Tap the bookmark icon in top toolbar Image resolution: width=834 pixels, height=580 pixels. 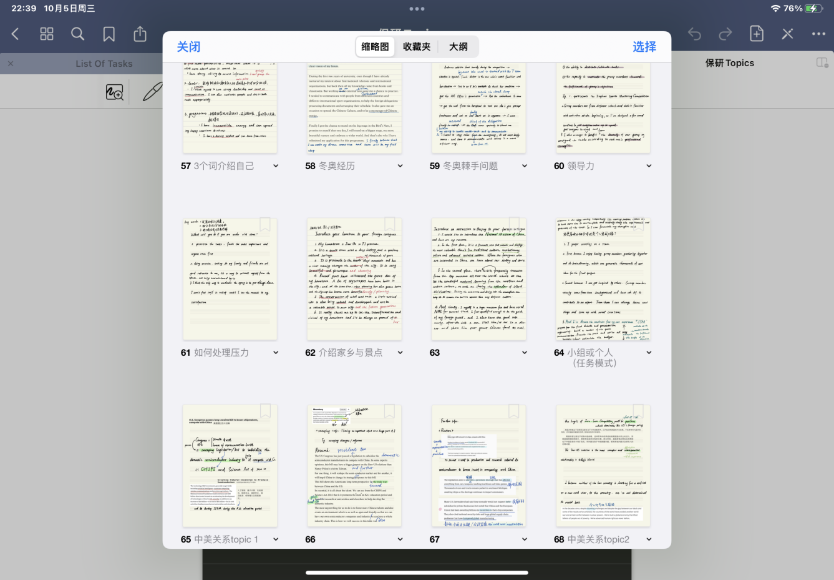point(109,34)
